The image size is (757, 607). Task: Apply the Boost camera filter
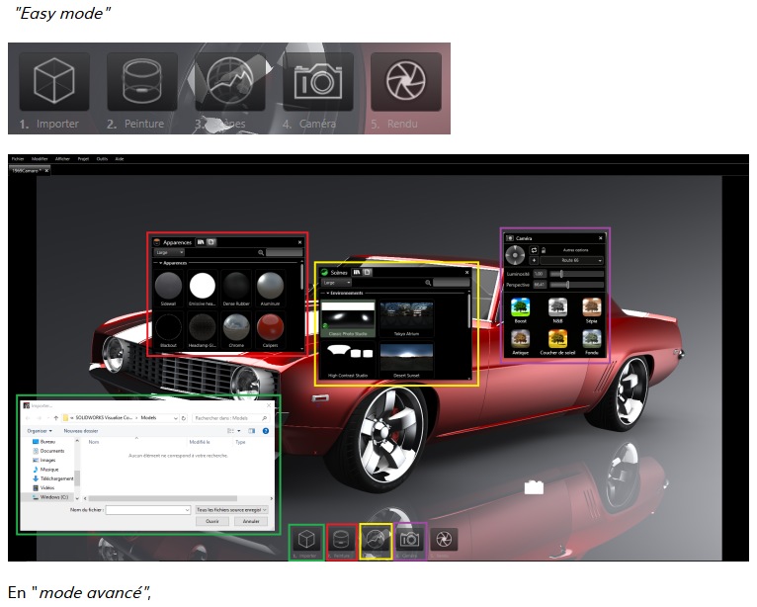(x=520, y=308)
